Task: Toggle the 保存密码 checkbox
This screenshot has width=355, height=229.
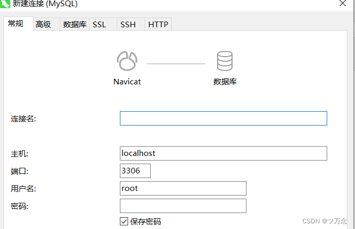Action: coord(124,221)
